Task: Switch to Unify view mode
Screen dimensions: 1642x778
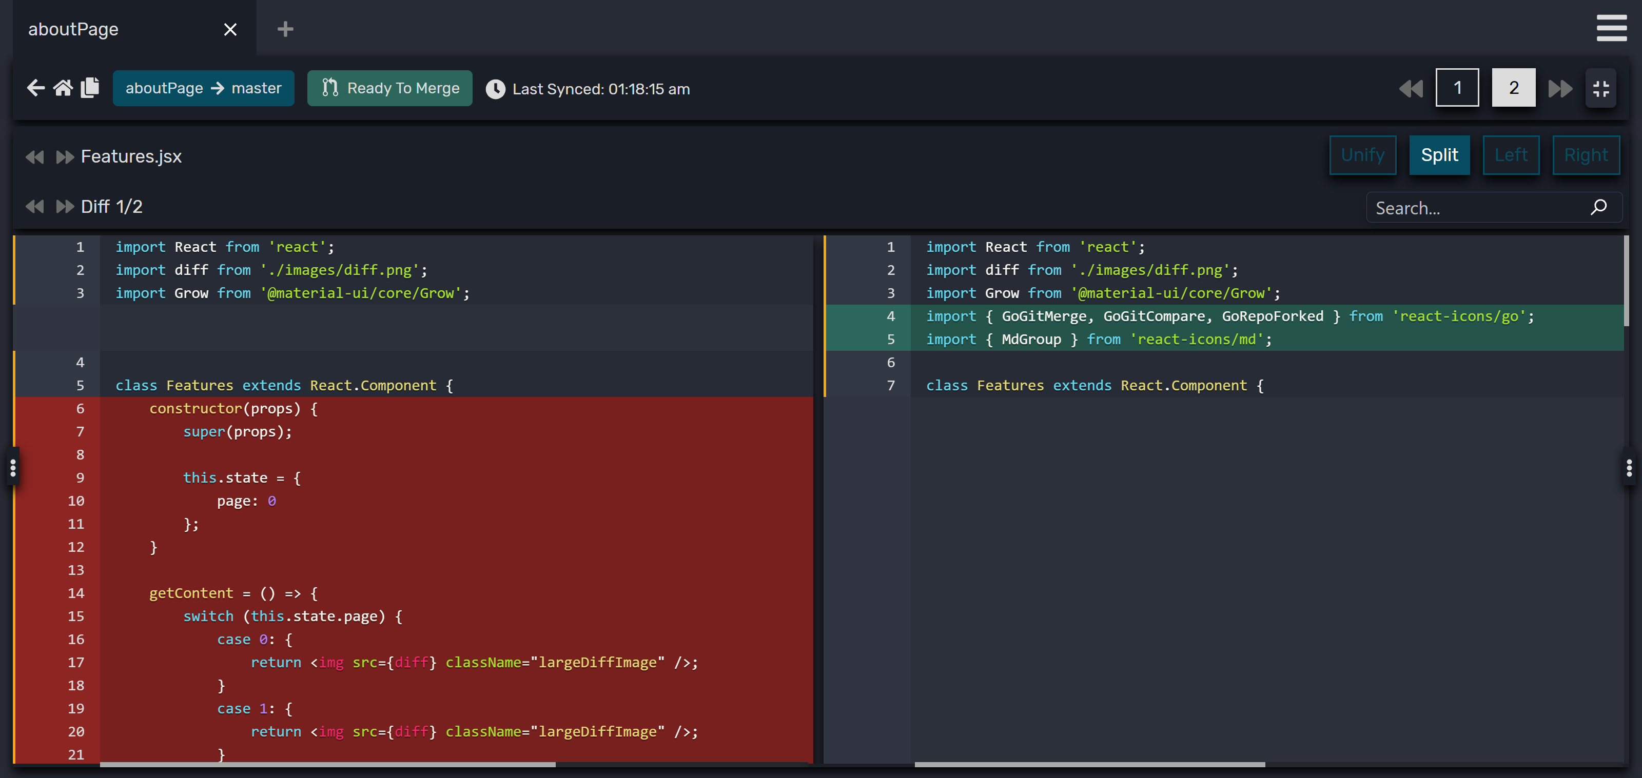Action: click(1362, 155)
